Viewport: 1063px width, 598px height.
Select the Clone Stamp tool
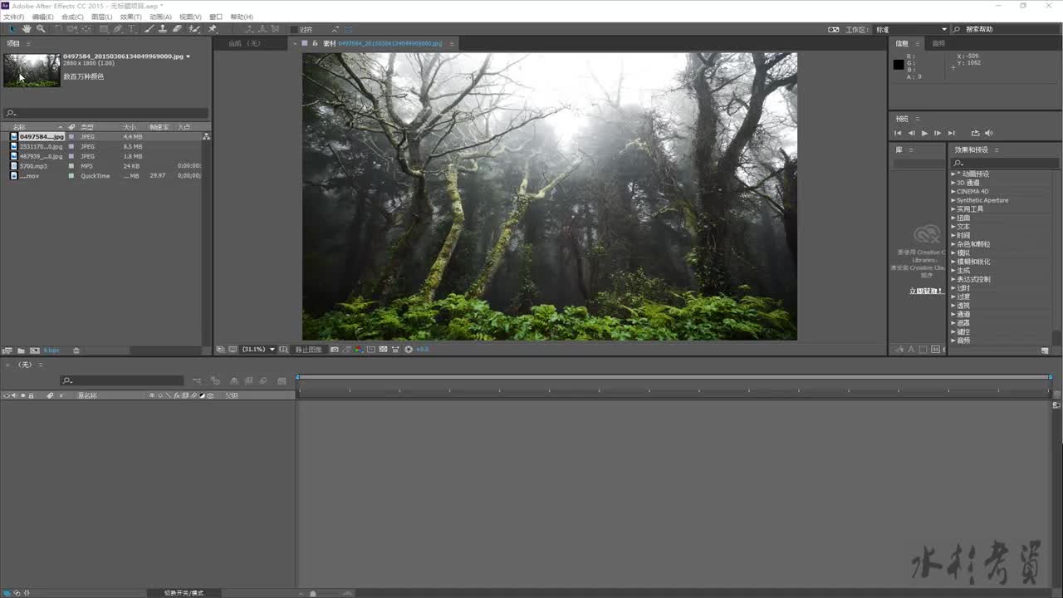[x=163, y=29]
